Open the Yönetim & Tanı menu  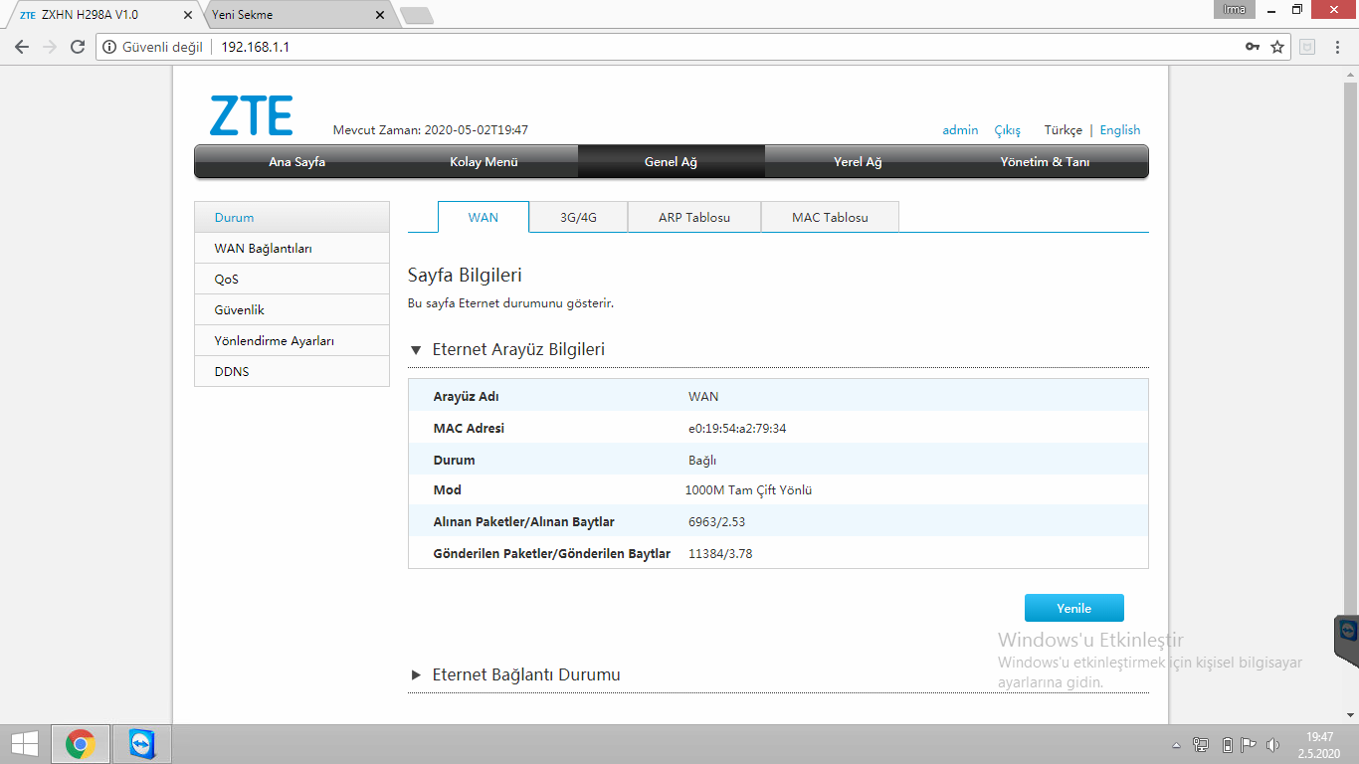click(1045, 162)
